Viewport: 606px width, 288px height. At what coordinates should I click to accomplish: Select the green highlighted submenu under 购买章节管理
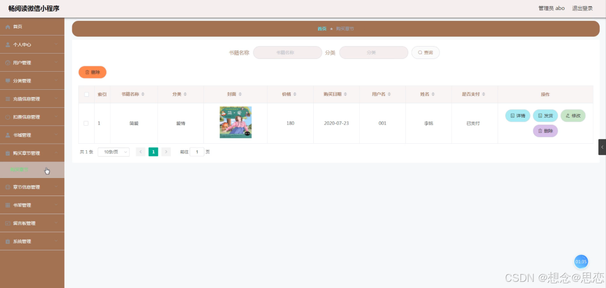pyautogui.click(x=32, y=170)
